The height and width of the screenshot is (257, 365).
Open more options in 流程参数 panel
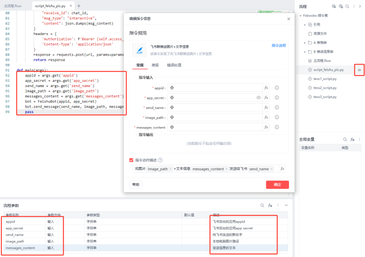pos(278,205)
